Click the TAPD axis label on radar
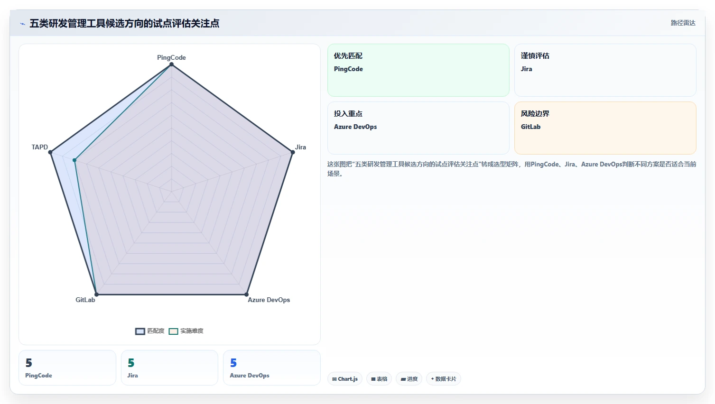 click(40, 147)
